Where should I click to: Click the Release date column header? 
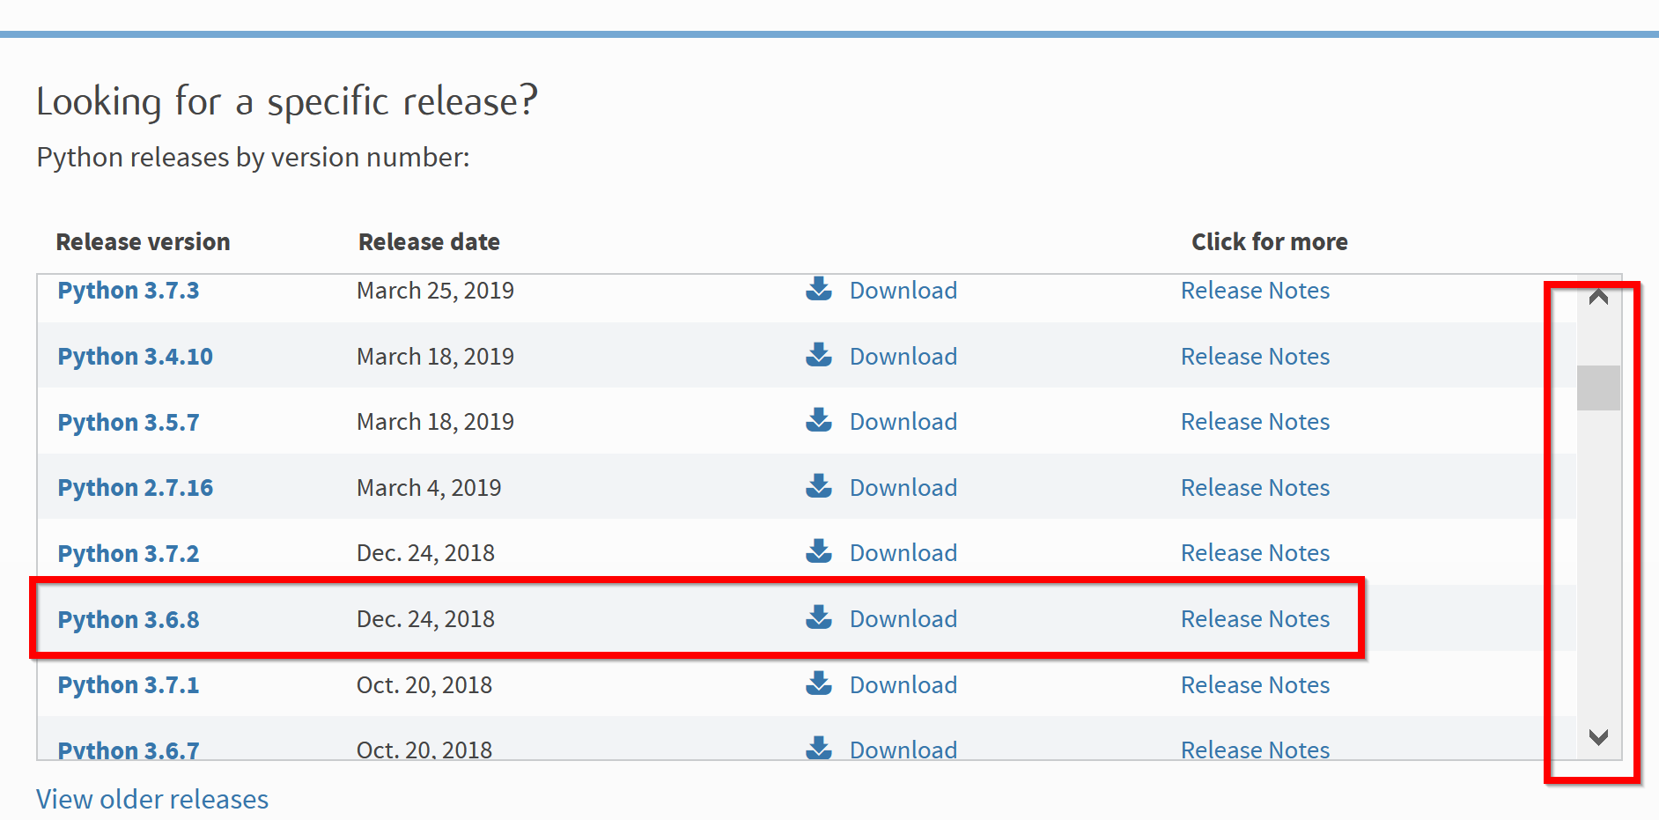coord(429,241)
